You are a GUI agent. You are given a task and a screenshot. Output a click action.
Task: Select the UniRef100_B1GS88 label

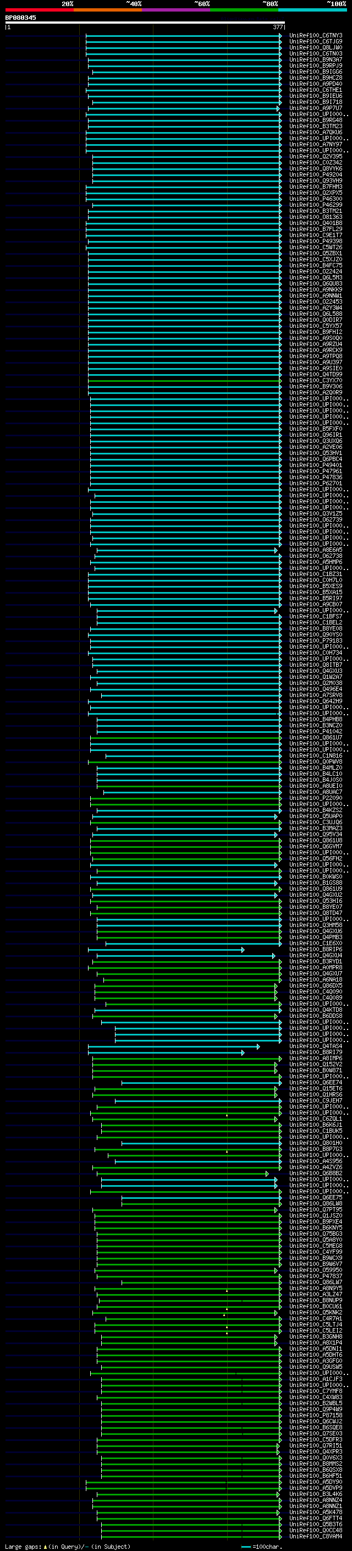coord(316,883)
